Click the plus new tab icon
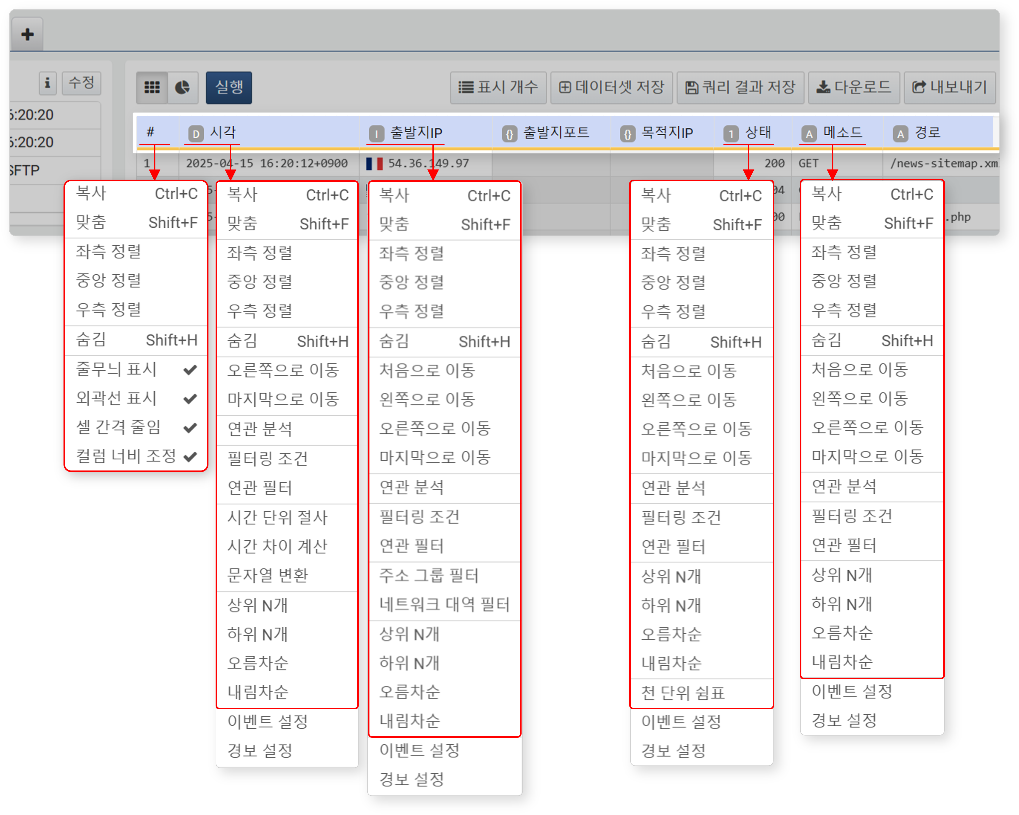Screen dimensions: 1019x815 pyautogui.click(x=27, y=34)
